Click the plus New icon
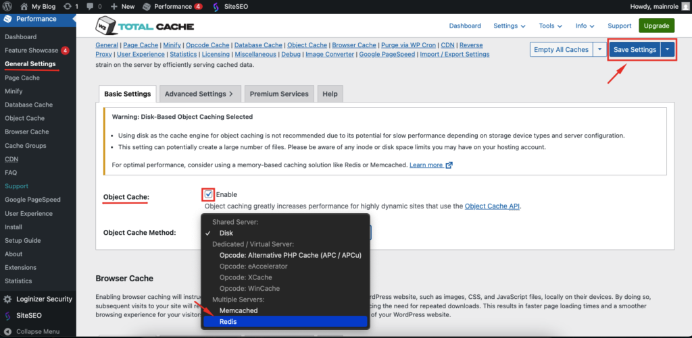692x338 pixels. [114, 7]
